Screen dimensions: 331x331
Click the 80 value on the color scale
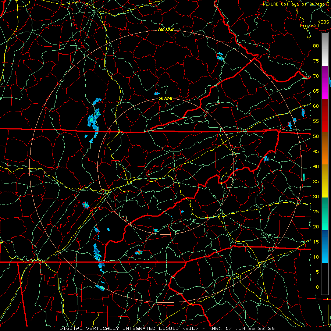316,46
